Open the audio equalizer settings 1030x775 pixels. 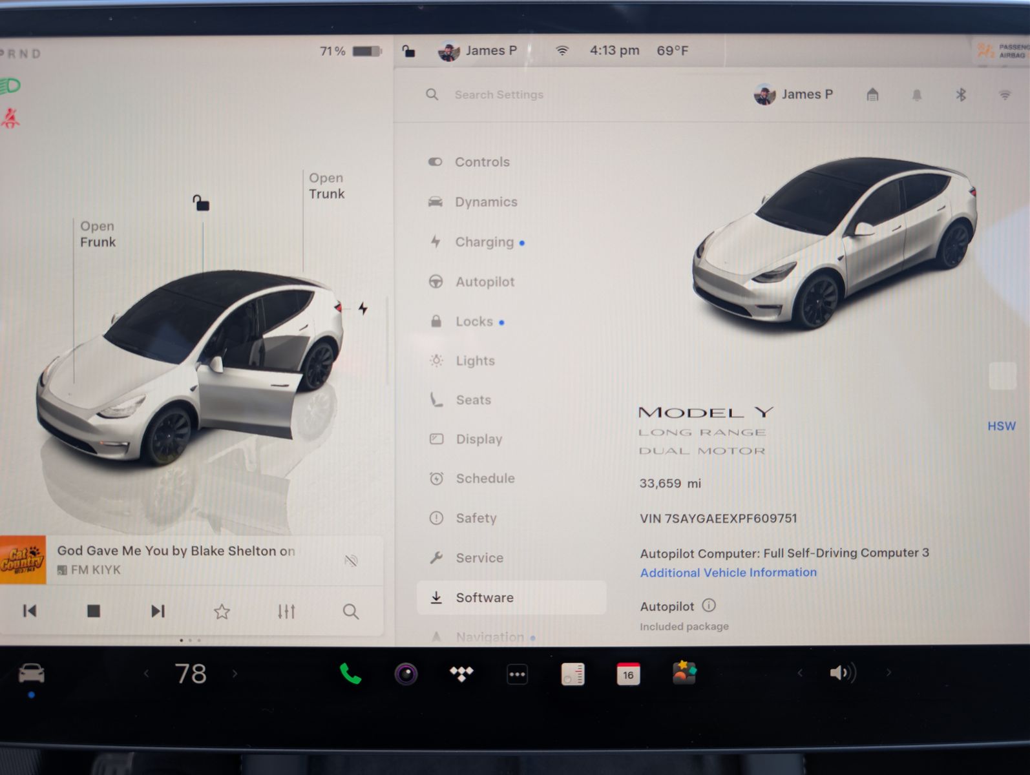tap(286, 611)
